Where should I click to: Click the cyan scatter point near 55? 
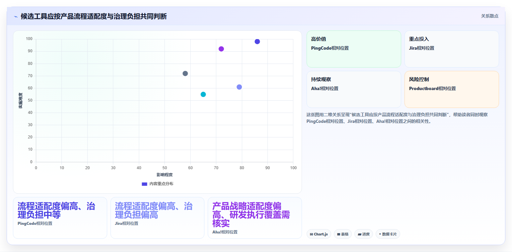tap(203, 94)
